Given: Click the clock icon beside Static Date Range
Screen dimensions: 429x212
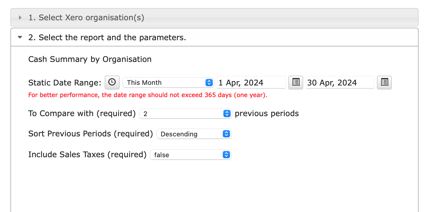Looking at the screenshot, I should coord(112,82).
